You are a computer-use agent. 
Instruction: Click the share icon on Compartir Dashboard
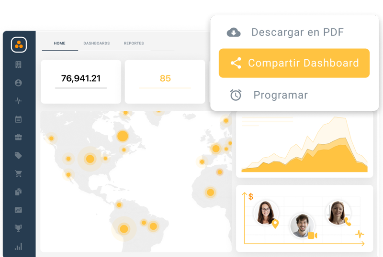(x=236, y=63)
